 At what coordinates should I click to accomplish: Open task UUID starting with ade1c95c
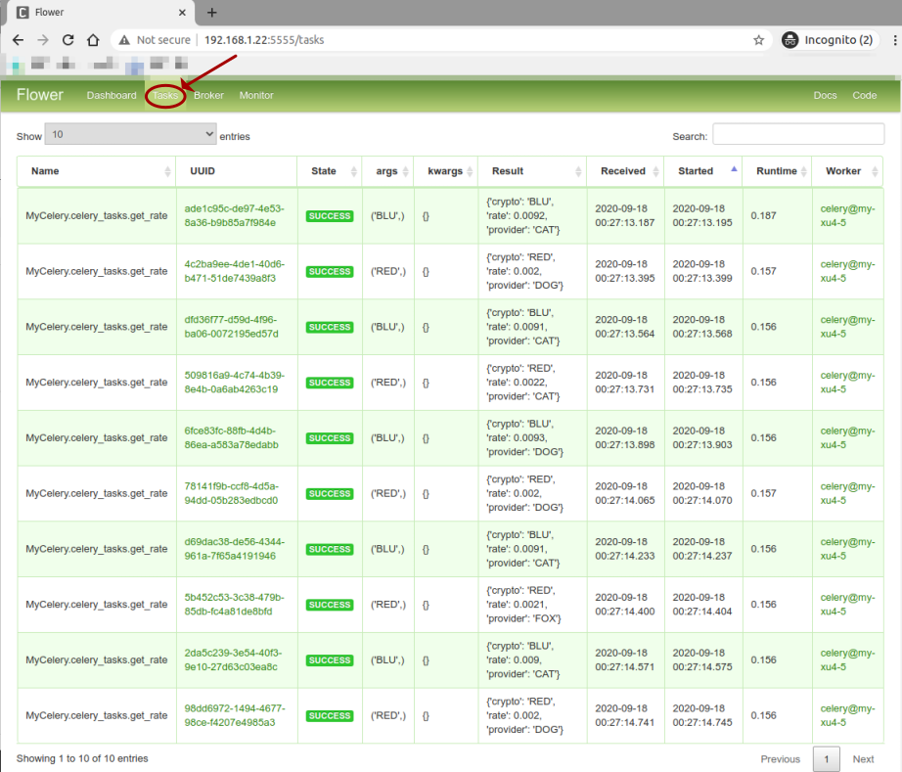click(234, 215)
